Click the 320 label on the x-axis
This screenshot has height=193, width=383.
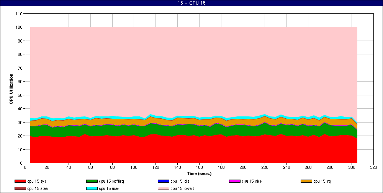(373, 167)
